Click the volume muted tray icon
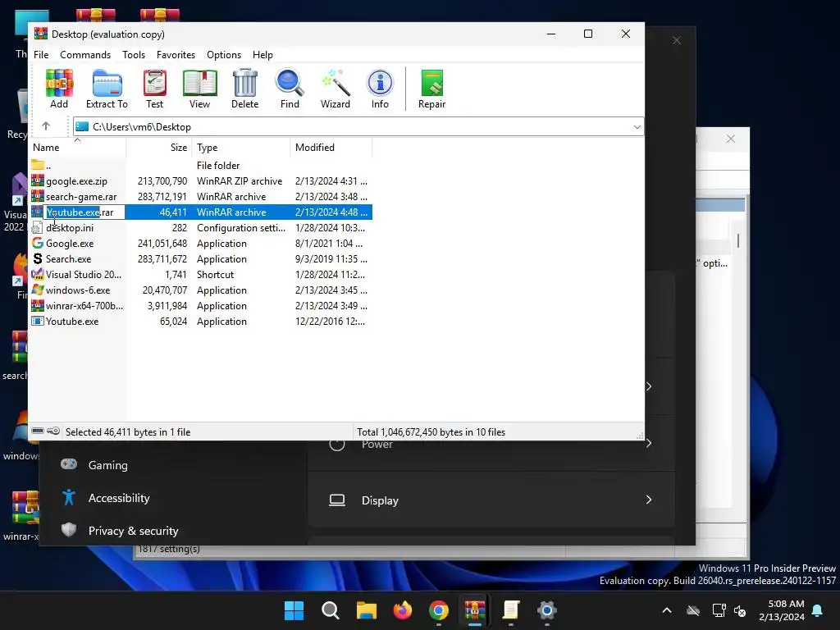840x630 pixels. 740,610
